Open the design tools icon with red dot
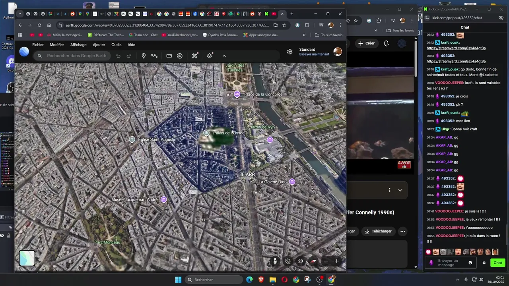Viewport: 509px width, 286px height. [195, 56]
